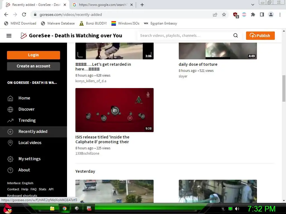
Task: Click the 7:32 PM taskbar clock
Action: (x=261, y=209)
